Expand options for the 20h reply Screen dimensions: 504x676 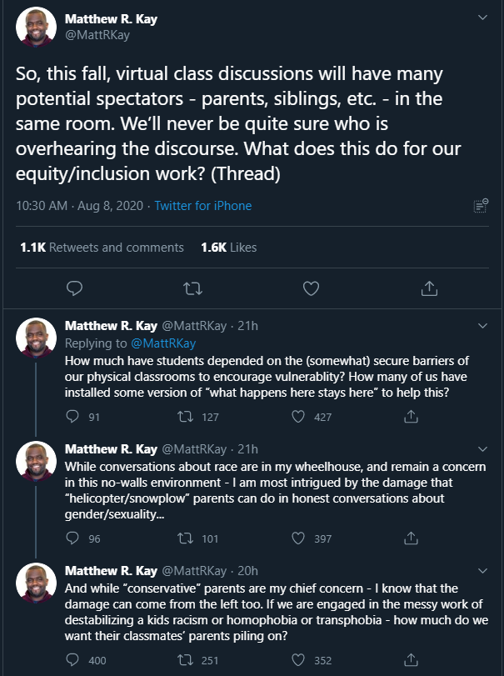tap(483, 570)
